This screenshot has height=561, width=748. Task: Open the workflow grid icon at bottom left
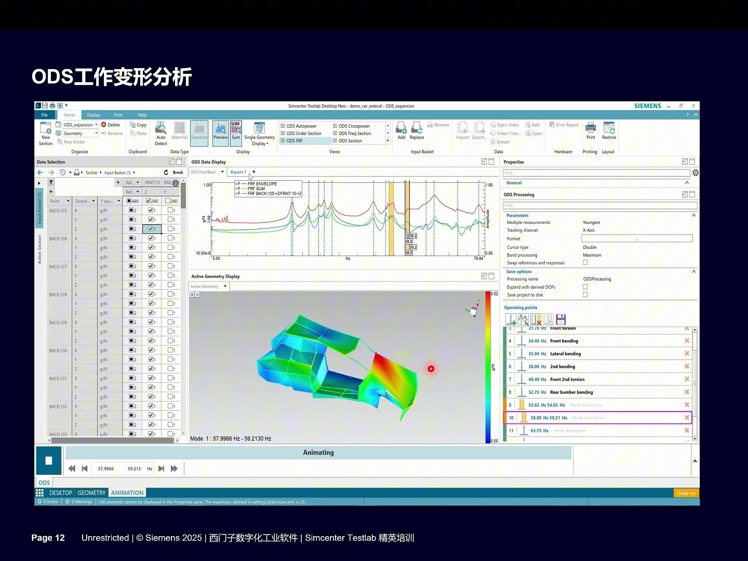click(40, 493)
